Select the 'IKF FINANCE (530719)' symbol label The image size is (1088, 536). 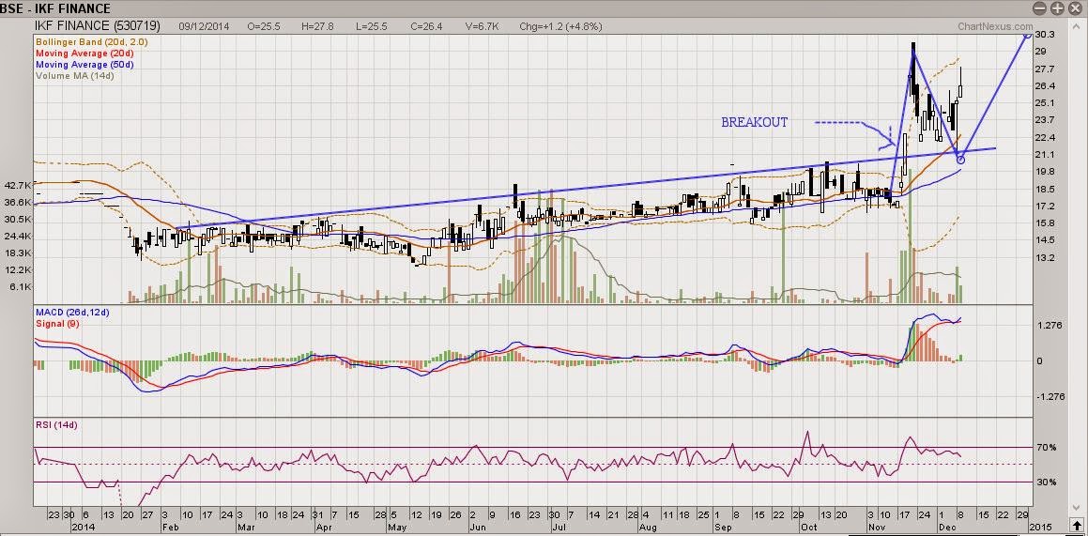point(98,26)
